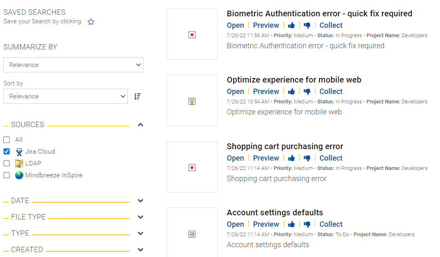Preview the Shopping cart purchasing error
Screen dimensions: 440x257
coord(266,158)
